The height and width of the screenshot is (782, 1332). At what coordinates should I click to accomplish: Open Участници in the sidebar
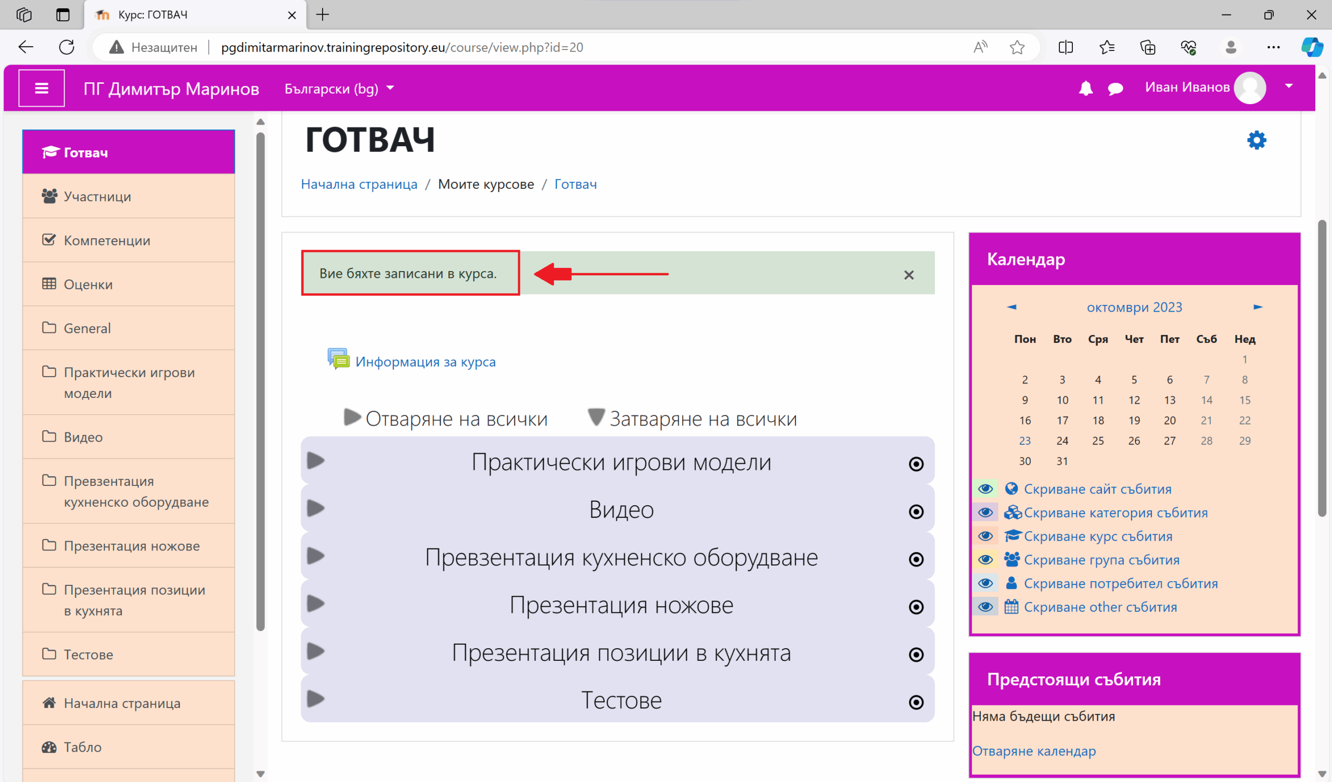coord(97,197)
